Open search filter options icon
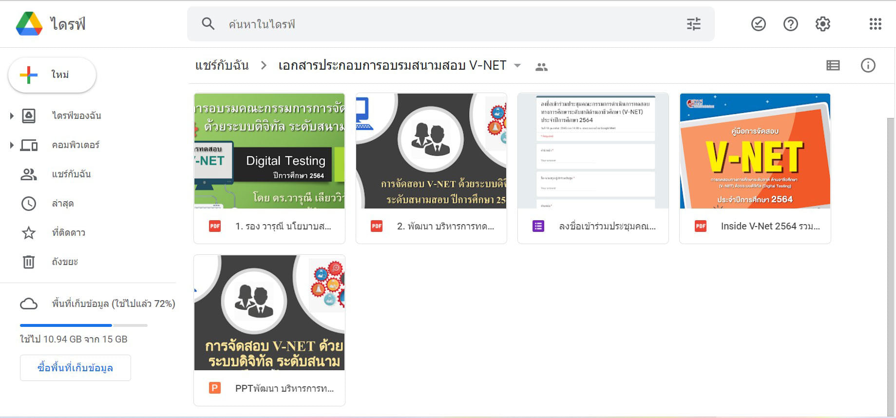 694,24
